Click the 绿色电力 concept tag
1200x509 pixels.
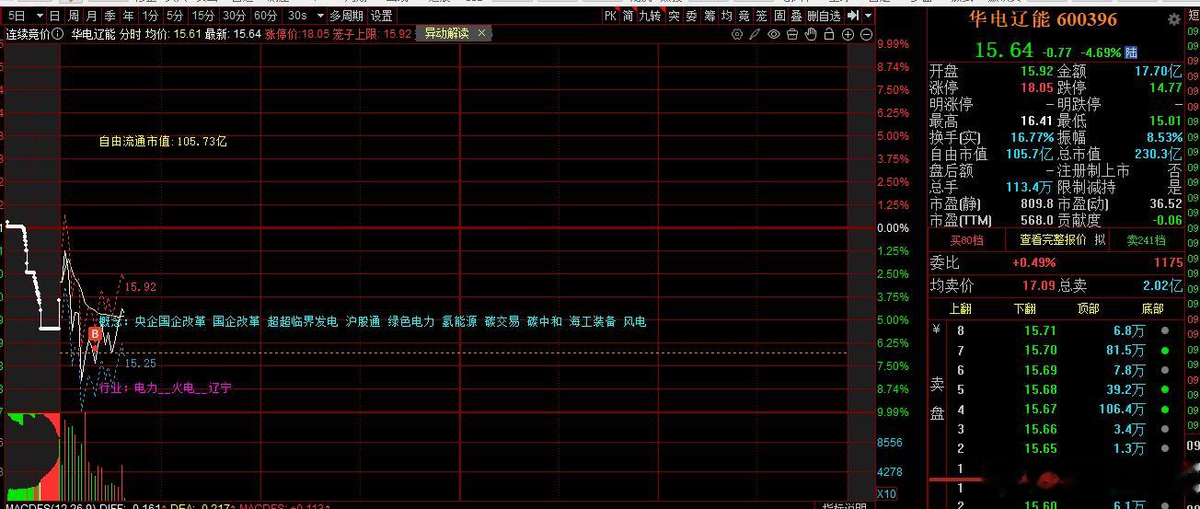[411, 322]
